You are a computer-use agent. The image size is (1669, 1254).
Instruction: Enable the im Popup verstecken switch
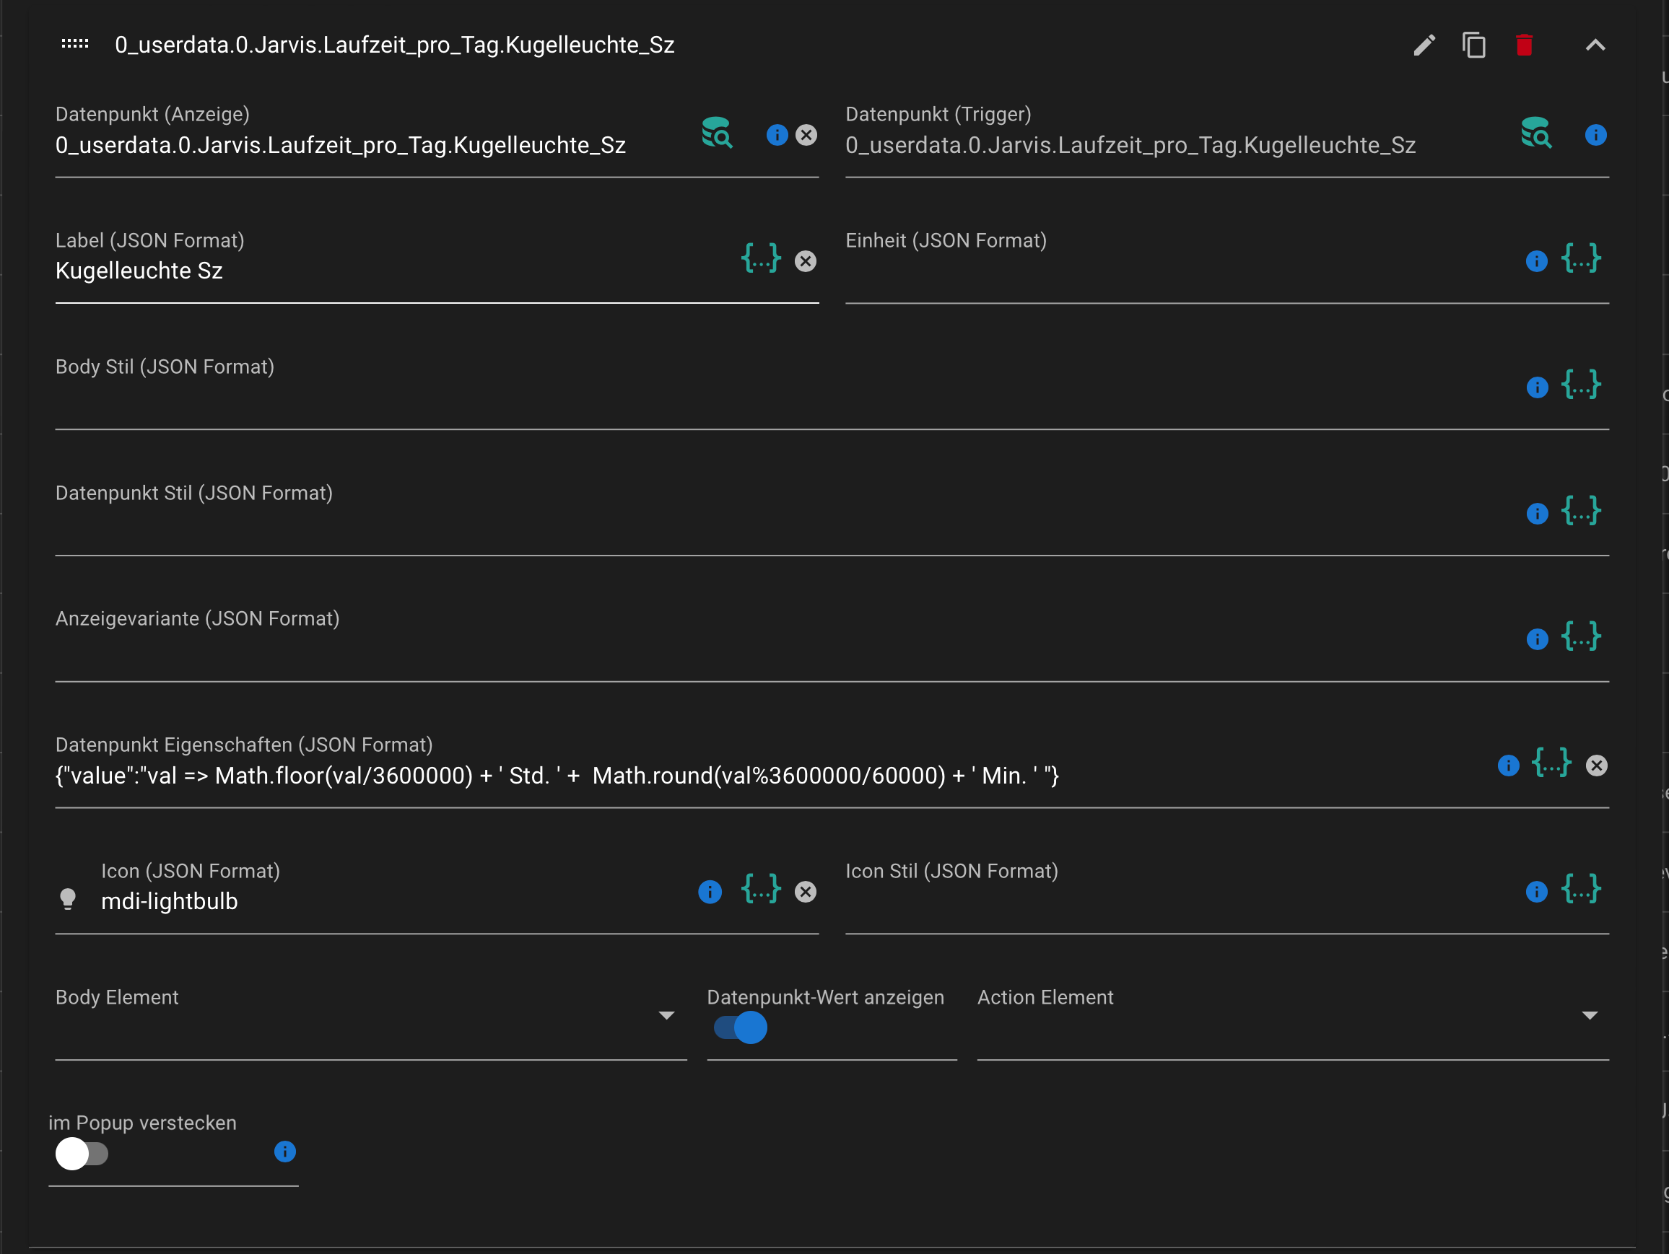tap(82, 1154)
